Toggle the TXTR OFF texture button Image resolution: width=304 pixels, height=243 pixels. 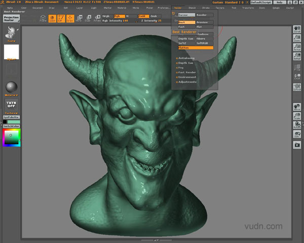[x=11, y=104]
